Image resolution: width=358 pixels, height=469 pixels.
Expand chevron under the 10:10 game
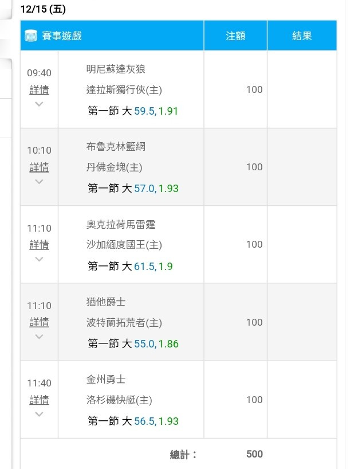point(39,182)
